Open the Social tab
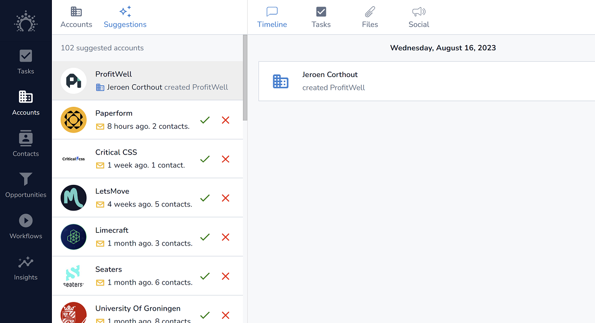The image size is (595, 323). click(419, 17)
